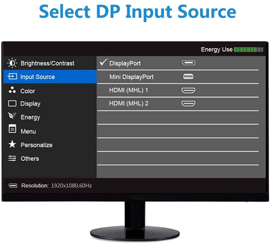Click the HDMI (MHL) 2 connector icon
The image size is (271, 244).
[x=188, y=104]
